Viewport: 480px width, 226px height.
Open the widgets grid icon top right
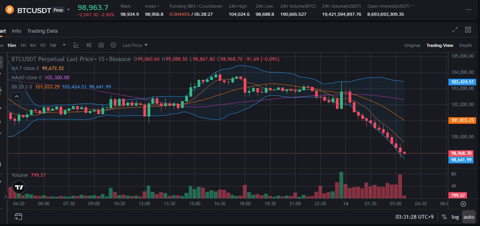(x=468, y=29)
